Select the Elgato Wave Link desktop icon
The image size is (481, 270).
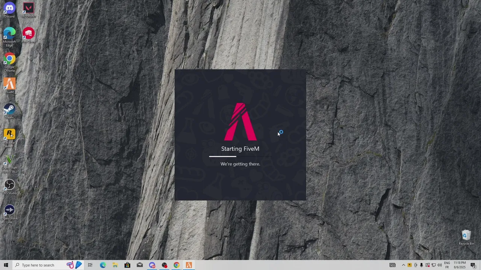9,214
